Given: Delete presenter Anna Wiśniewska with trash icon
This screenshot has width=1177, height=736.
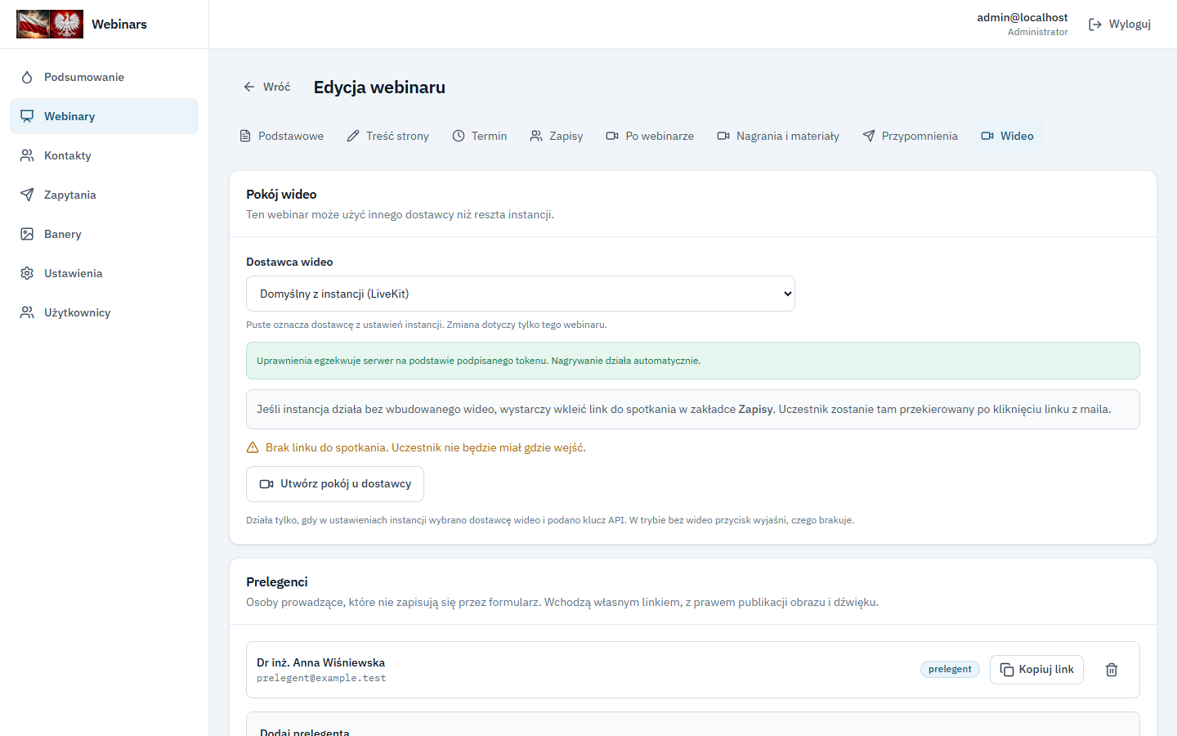Looking at the screenshot, I should click(1112, 670).
